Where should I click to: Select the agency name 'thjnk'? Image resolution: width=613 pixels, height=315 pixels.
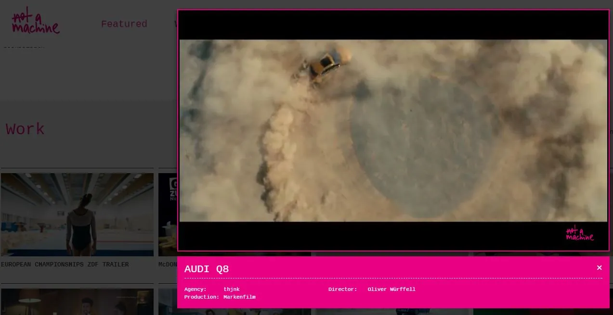point(232,289)
